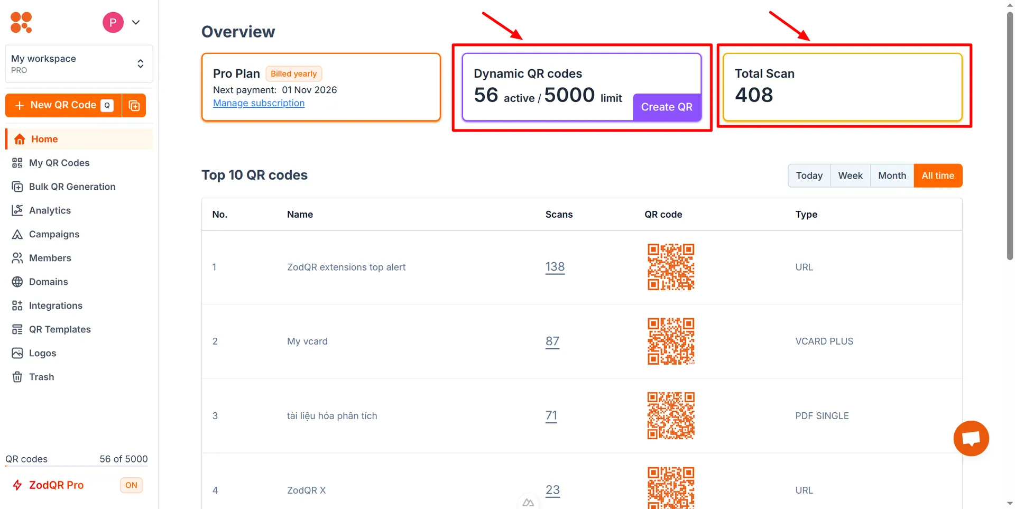The height and width of the screenshot is (509, 1015).
Task: Click the QR codes usage progress bar
Action: (x=77, y=466)
